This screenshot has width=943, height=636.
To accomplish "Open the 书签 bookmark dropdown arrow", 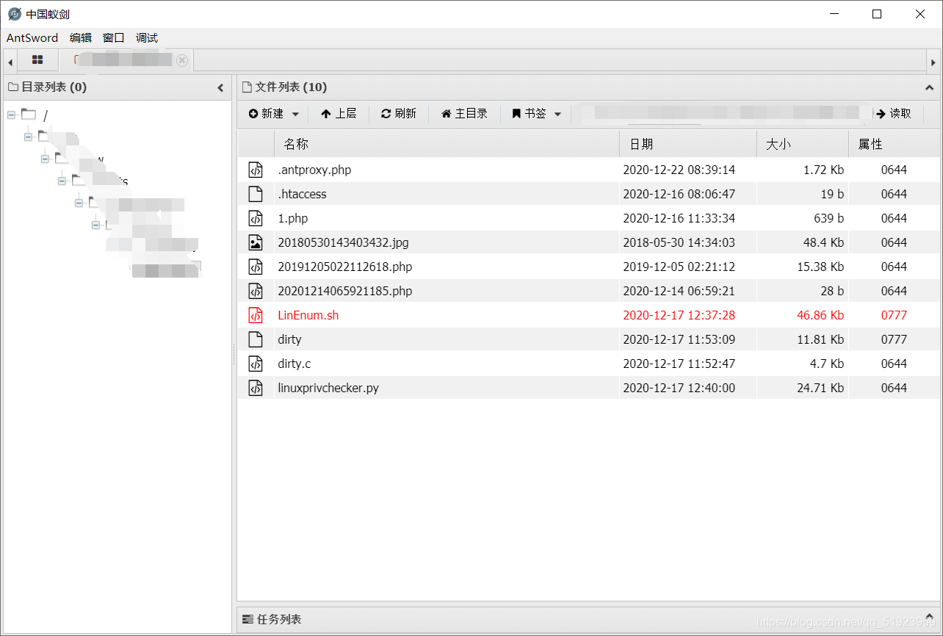I will pyautogui.click(x=557, y=114).
